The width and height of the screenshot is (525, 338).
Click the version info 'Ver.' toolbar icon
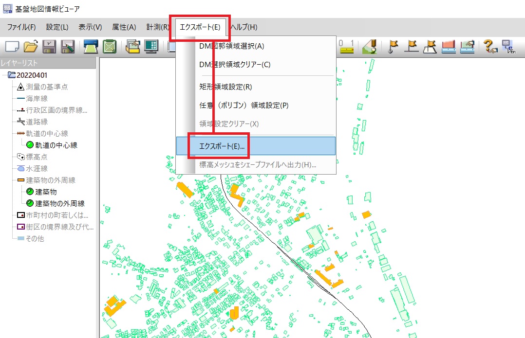coord(508,47)
